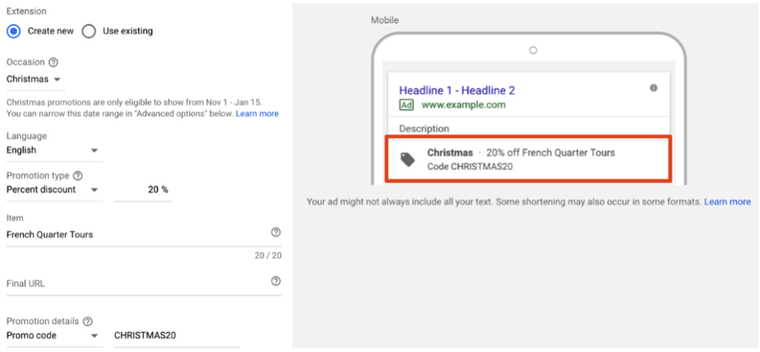
Task: Click the info icon in ad preview
Action: tap(653, 88)
